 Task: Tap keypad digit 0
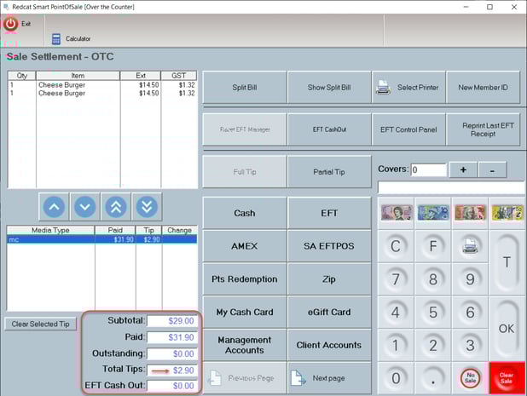click(x=396, y=378)
